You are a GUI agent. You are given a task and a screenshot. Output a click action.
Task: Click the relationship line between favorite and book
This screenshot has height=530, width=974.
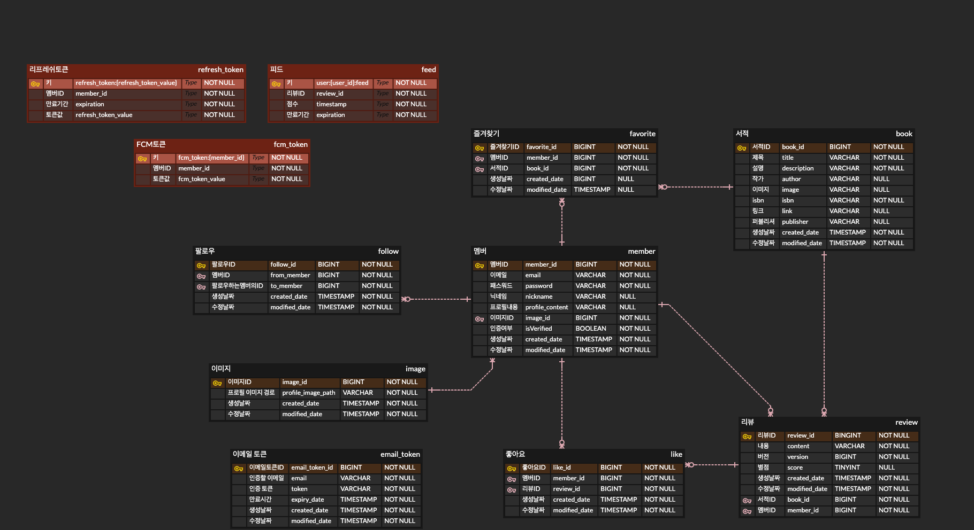click(696, 187)
